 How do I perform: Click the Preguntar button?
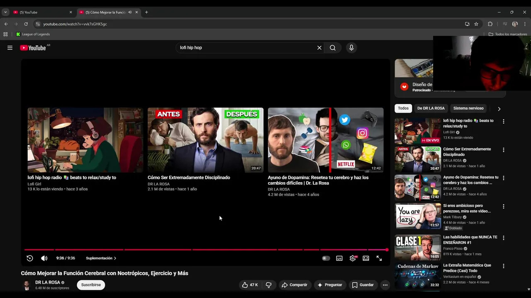pos(330,285)
